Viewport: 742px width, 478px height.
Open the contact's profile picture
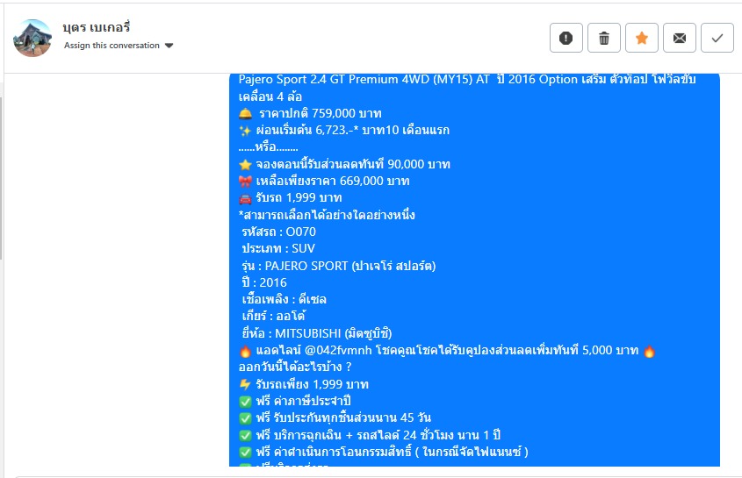click(32, 38)
